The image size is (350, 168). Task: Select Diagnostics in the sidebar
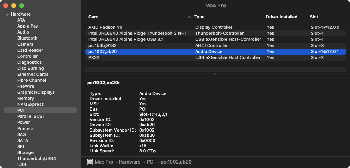[x=29, y=63]
